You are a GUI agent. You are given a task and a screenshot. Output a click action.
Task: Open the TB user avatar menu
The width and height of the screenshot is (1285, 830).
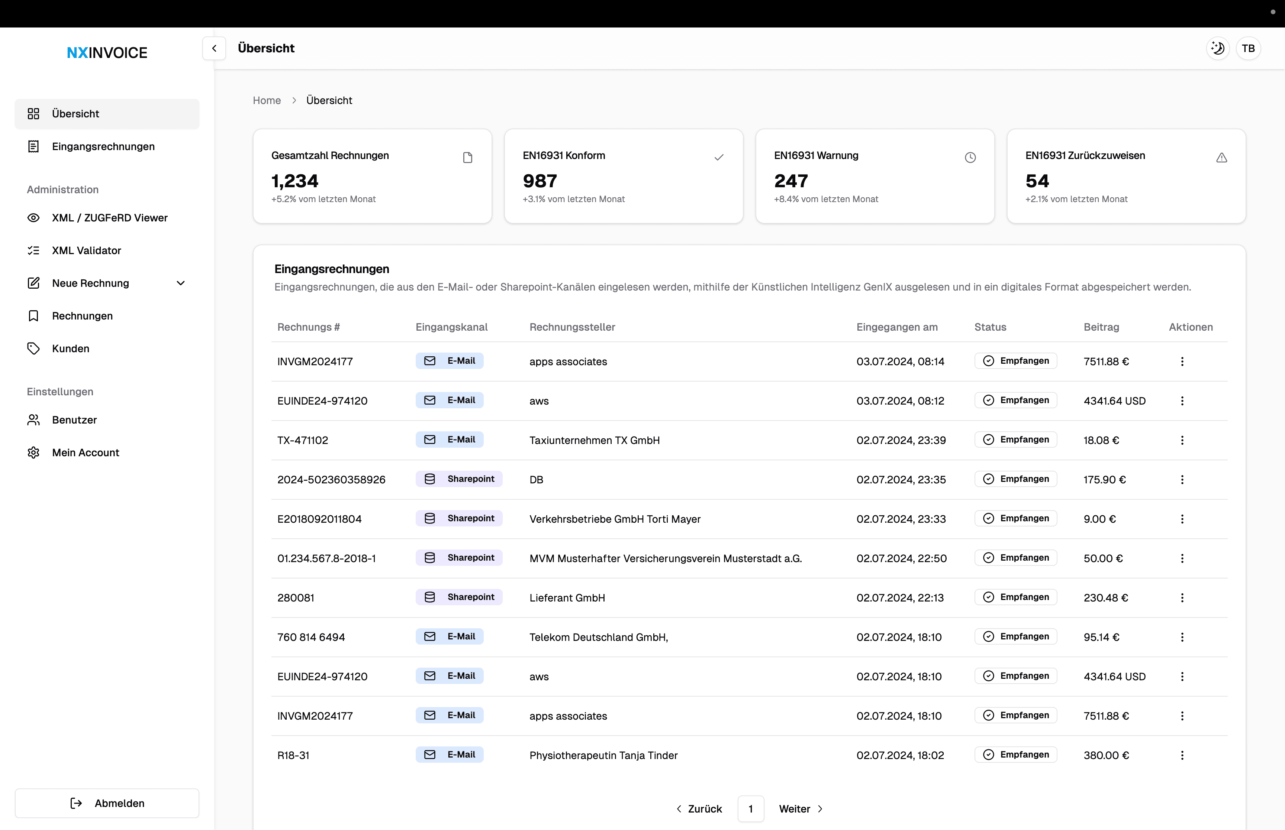[x=1248, y=49]
